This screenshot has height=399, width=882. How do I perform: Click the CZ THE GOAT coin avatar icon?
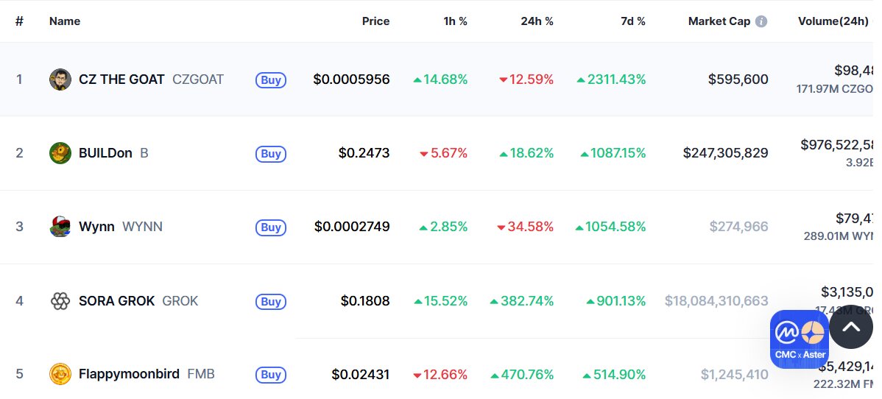[60, 80]
